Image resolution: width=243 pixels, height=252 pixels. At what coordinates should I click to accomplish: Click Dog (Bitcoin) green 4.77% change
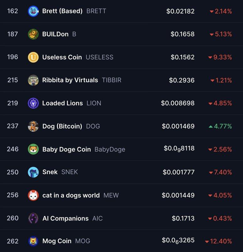(x=220, y=126)
